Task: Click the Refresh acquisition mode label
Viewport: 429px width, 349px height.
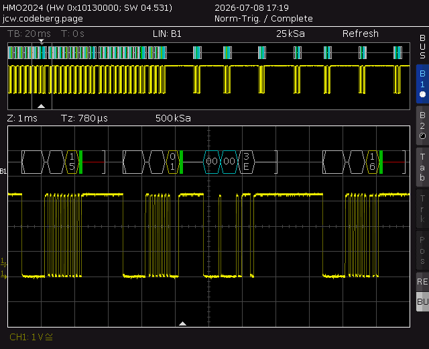Action: click(361, 34)
